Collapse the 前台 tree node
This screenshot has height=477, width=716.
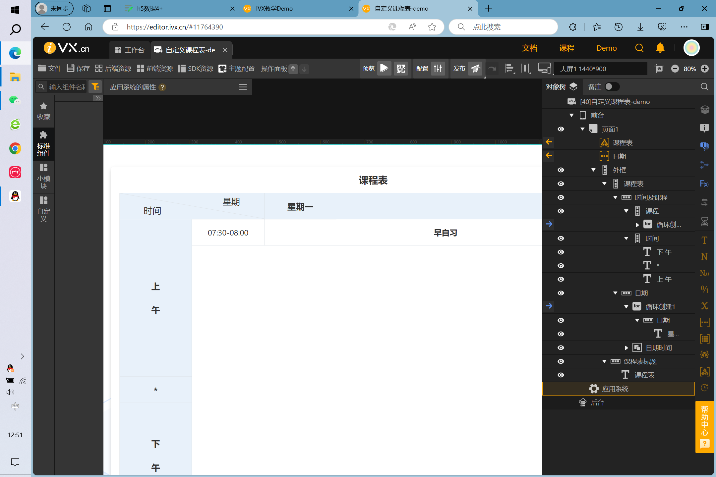pos(571,115)
